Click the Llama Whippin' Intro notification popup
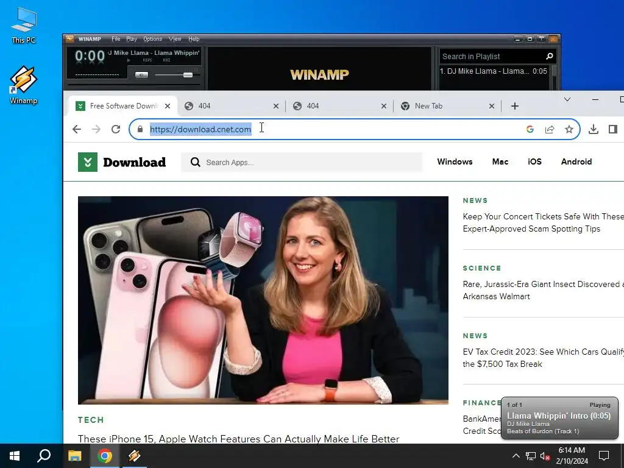Viewport: 624px width, 468px height. 559,418
